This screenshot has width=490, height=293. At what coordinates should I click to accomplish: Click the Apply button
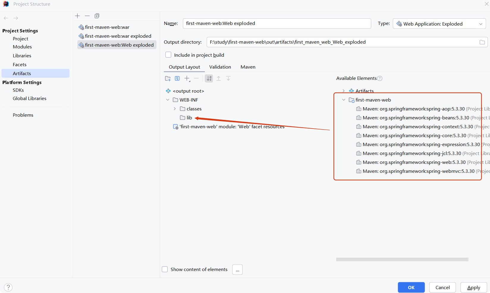(474, 287)
